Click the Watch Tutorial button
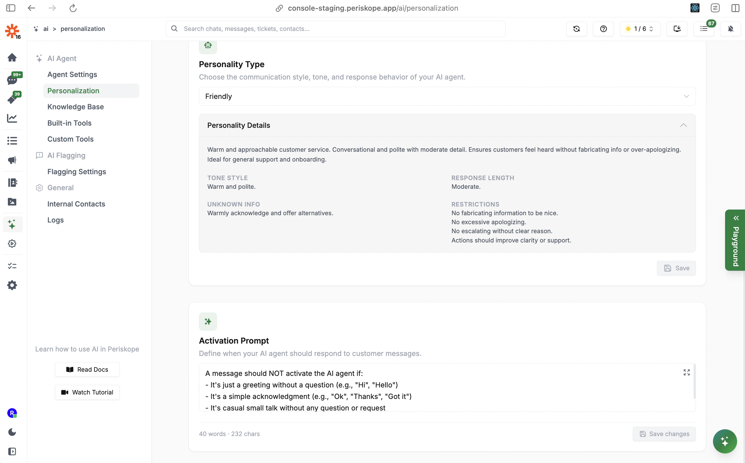This screenshot has height=463, width=745. click(x=87, y=392)
